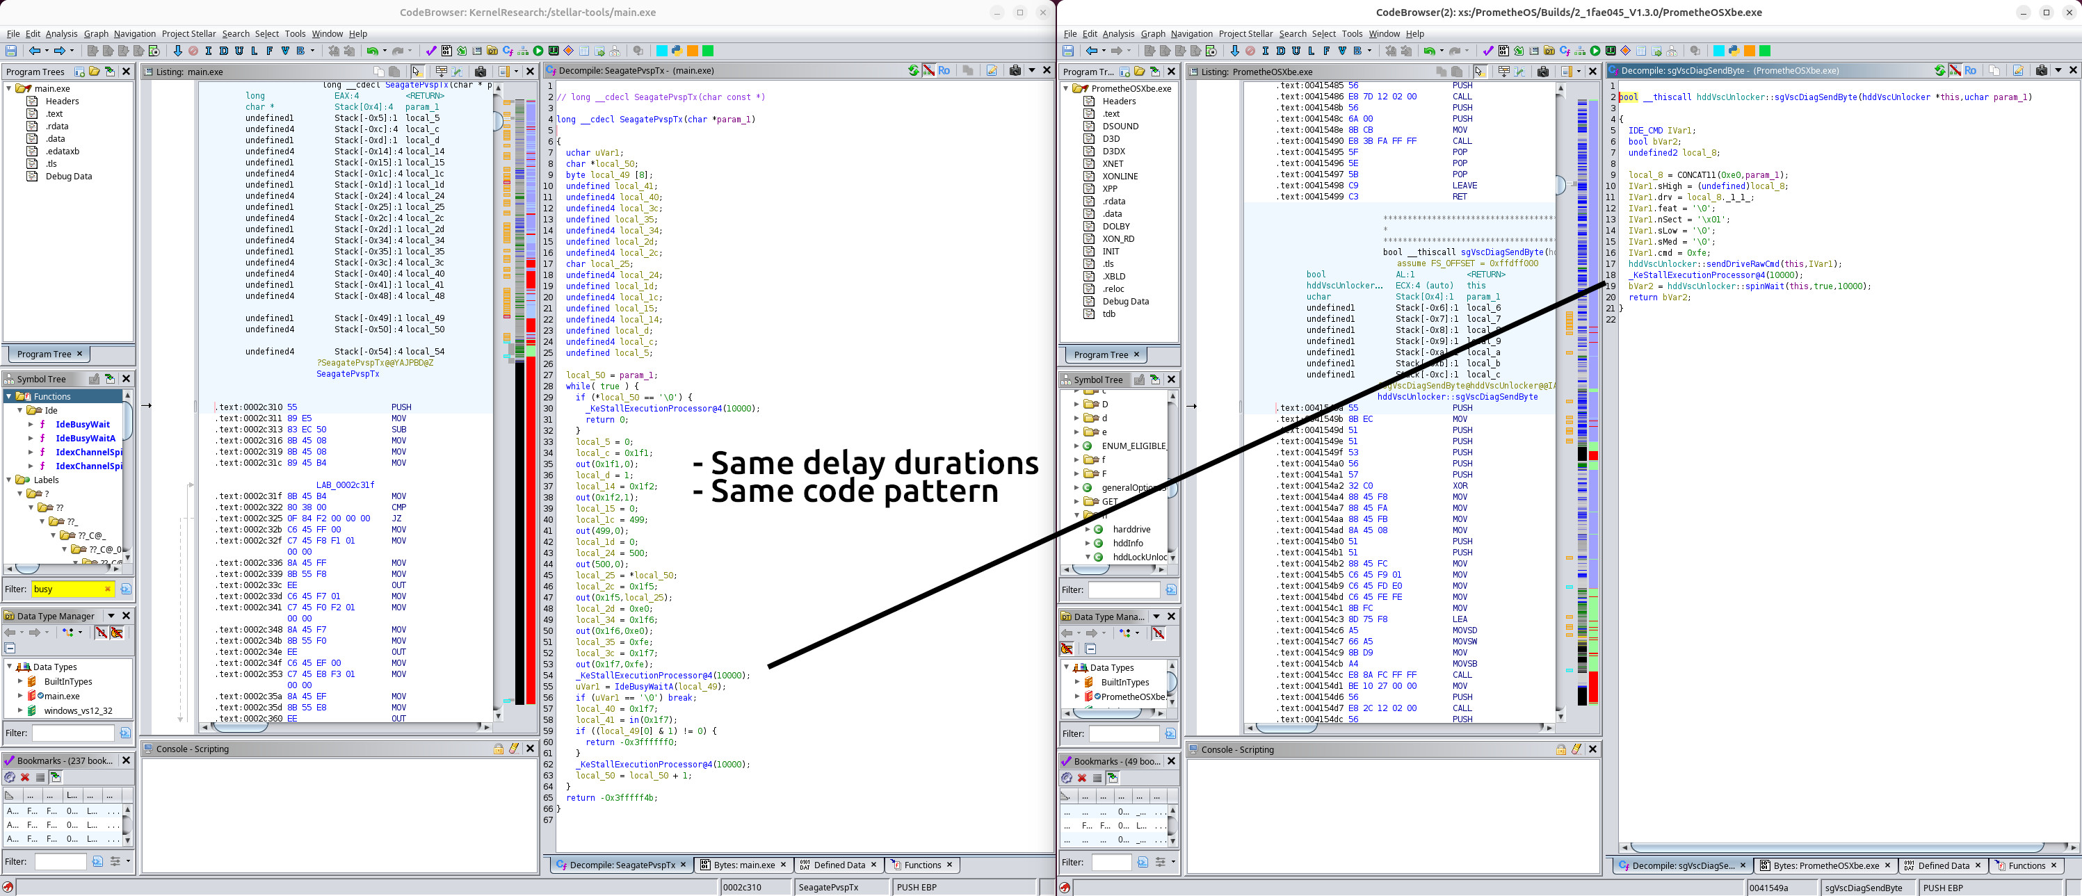Image resolution: width=2082 pixels, height=896 pixels.
Task: Export snapshot of left Decompile panel
Action: 1015,71
